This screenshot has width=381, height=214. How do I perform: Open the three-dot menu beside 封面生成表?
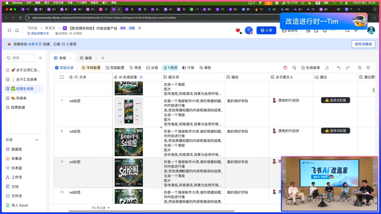[x=40, y=89]
